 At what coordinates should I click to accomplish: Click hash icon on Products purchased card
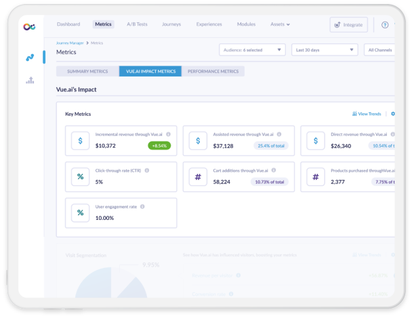coord(316,177)
